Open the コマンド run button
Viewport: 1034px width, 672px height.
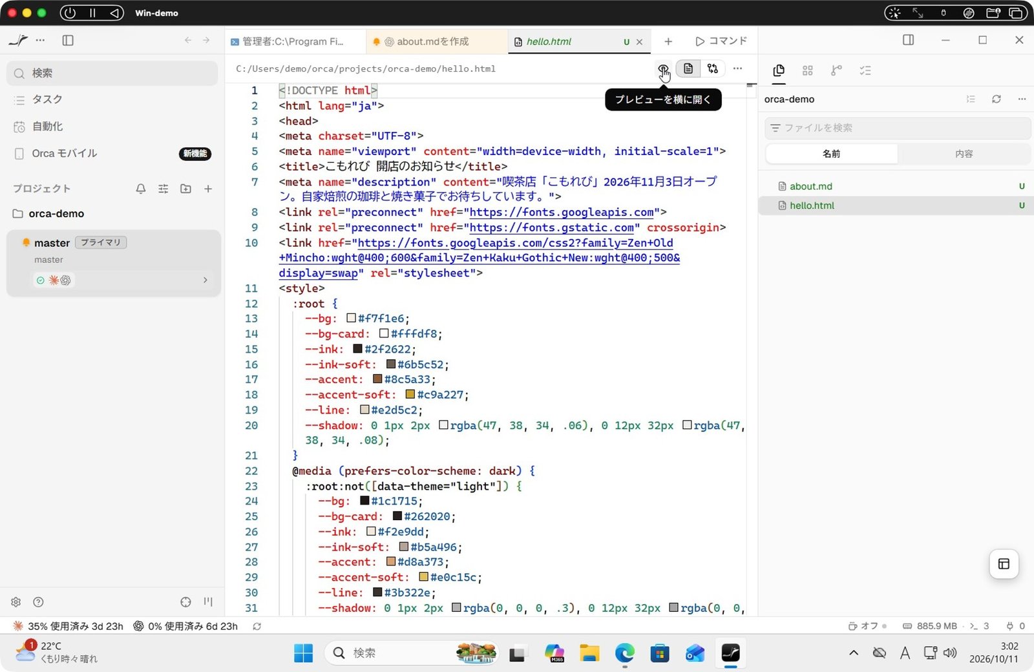tap(721, 41)
